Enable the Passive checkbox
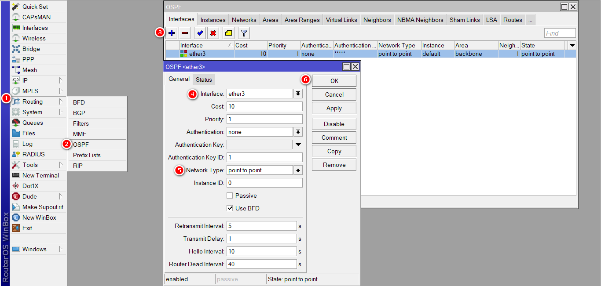 [230, 195]
